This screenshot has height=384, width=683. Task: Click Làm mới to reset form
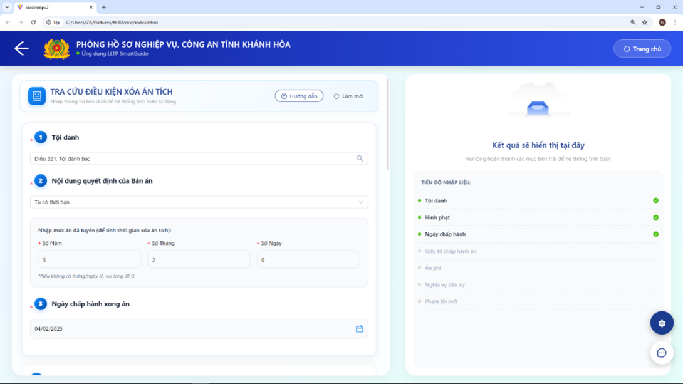pos(348,96)
